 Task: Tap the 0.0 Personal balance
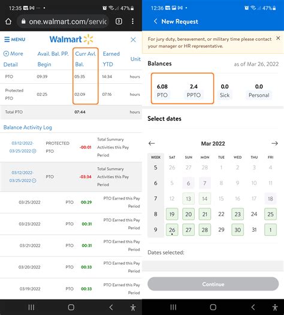pyautogui.click(x=259, y=91)
